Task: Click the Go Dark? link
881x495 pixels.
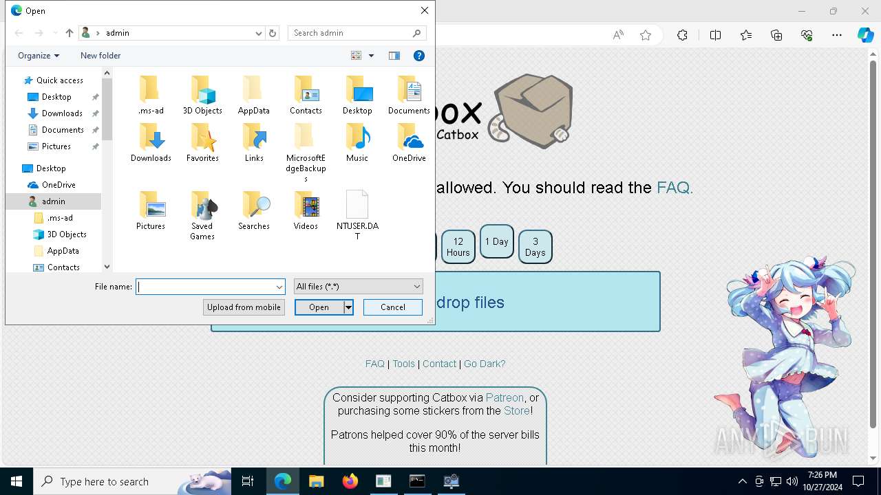Action: coord(485,364)
